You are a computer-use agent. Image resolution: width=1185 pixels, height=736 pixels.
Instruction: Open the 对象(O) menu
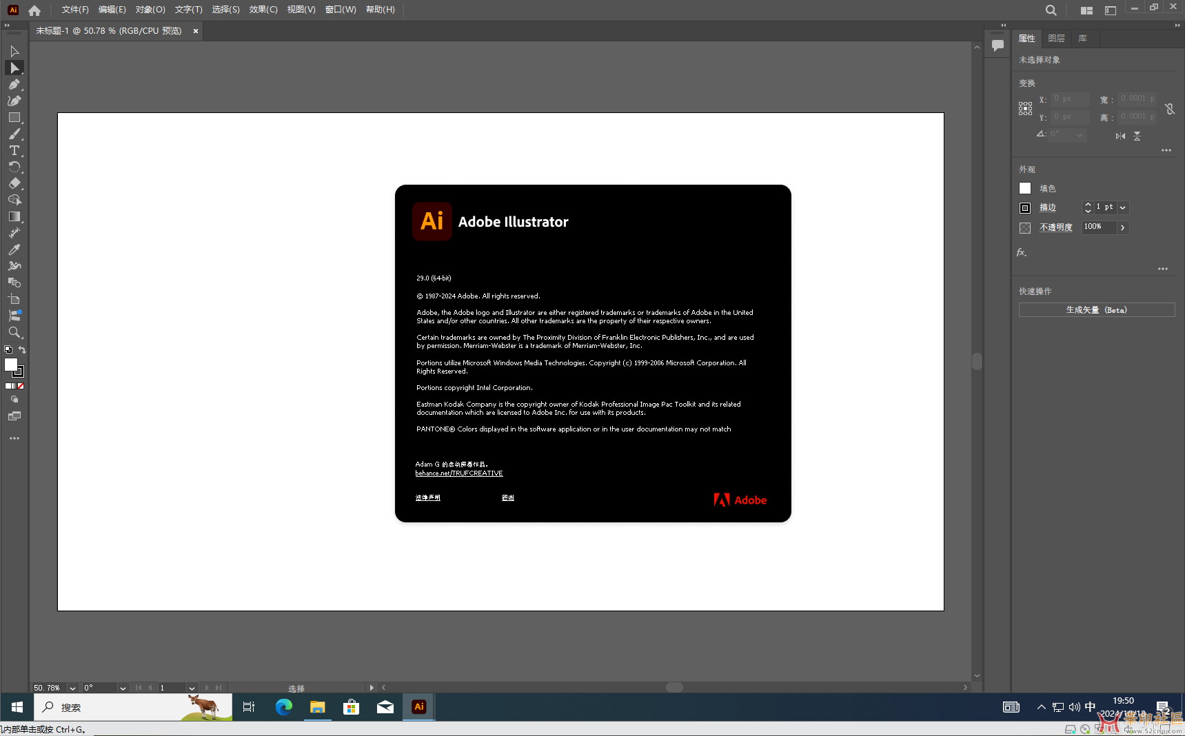coord(150,10)
